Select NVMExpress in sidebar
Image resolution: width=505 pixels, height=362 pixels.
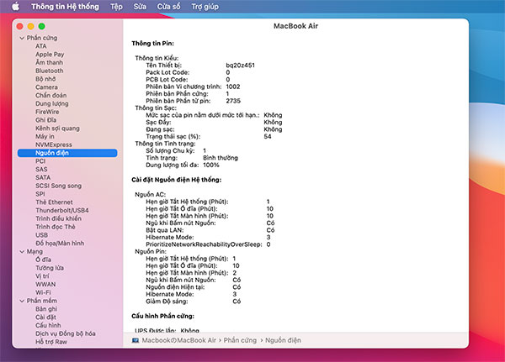click(54, 144)
